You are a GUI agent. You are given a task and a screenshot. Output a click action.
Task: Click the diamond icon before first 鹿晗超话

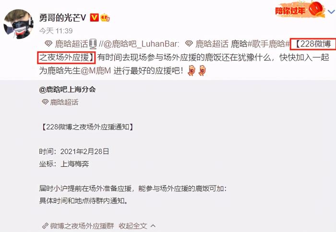48,44
